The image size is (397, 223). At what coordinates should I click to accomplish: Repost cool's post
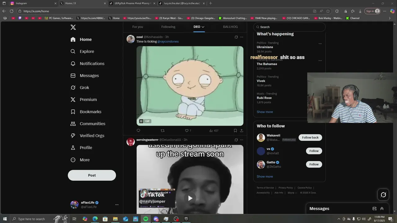[x=162, y=130]
